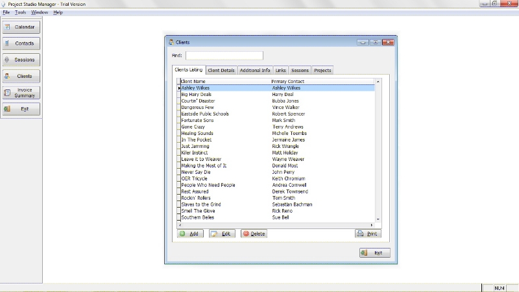Open Contacts from the left sidebar
The image size is (519, 292).
[x=21, y=43]
